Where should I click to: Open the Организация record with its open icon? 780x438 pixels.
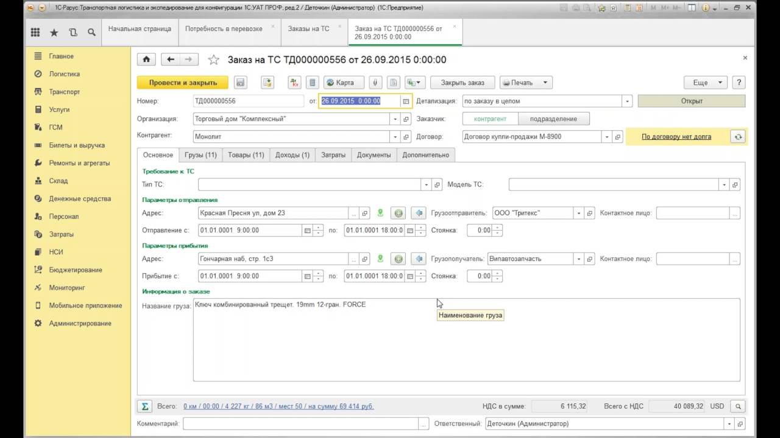[406, 119]
